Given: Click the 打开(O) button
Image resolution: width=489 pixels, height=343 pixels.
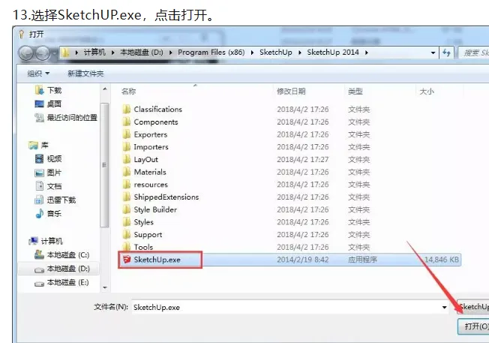Looking at the screenshot, I should pyautogui.click(x=473, y=326).
